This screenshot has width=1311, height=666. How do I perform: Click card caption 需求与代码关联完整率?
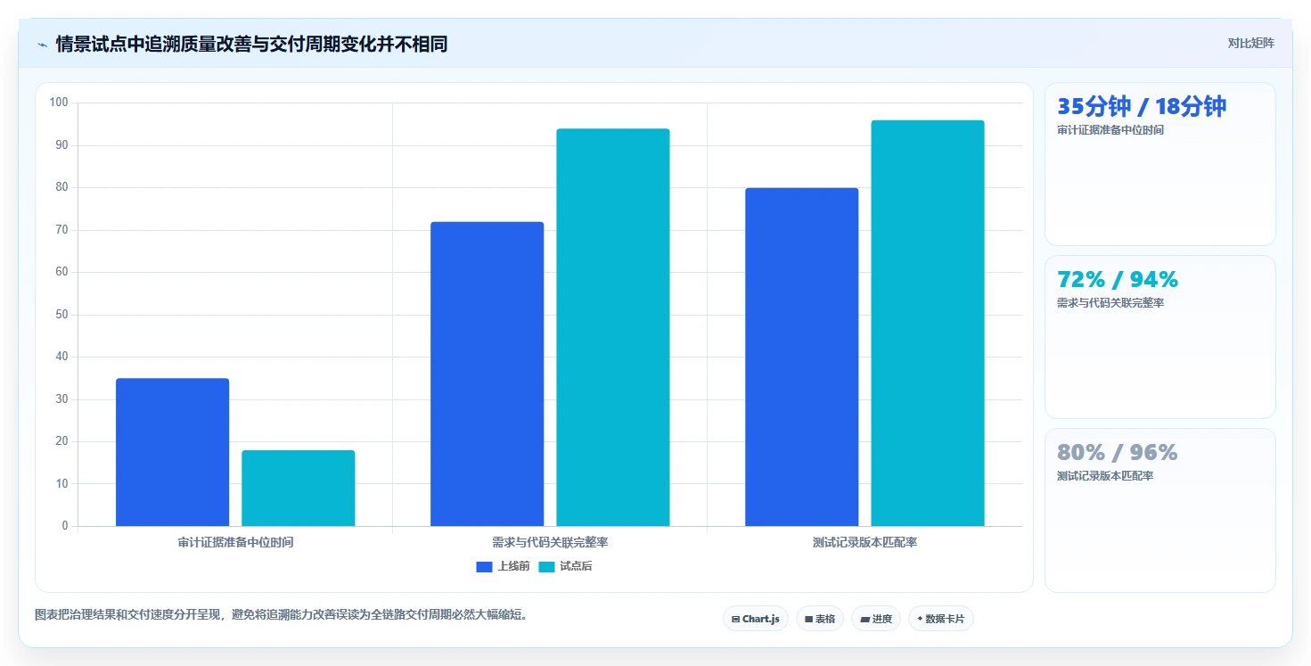[x=1110, y=302]
